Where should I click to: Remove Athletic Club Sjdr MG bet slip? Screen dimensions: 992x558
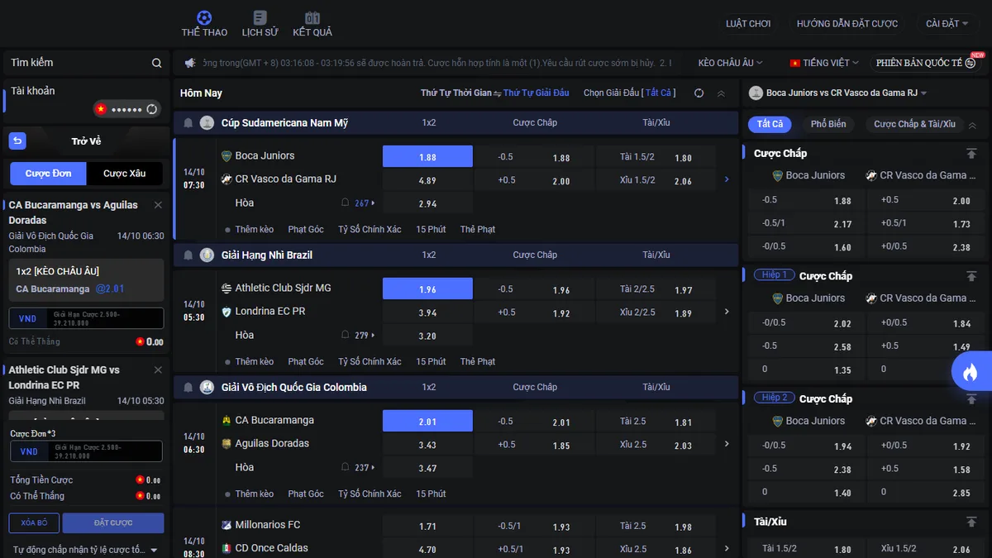(x=158, y=370)
